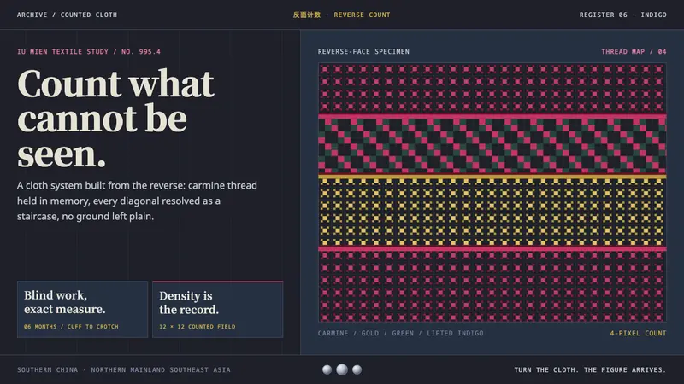Click '06 MONTHS / CUFF TO CROTCH' text
Image resolution: width=684 pixels, height=384 pixels.
tap(71, 327)
